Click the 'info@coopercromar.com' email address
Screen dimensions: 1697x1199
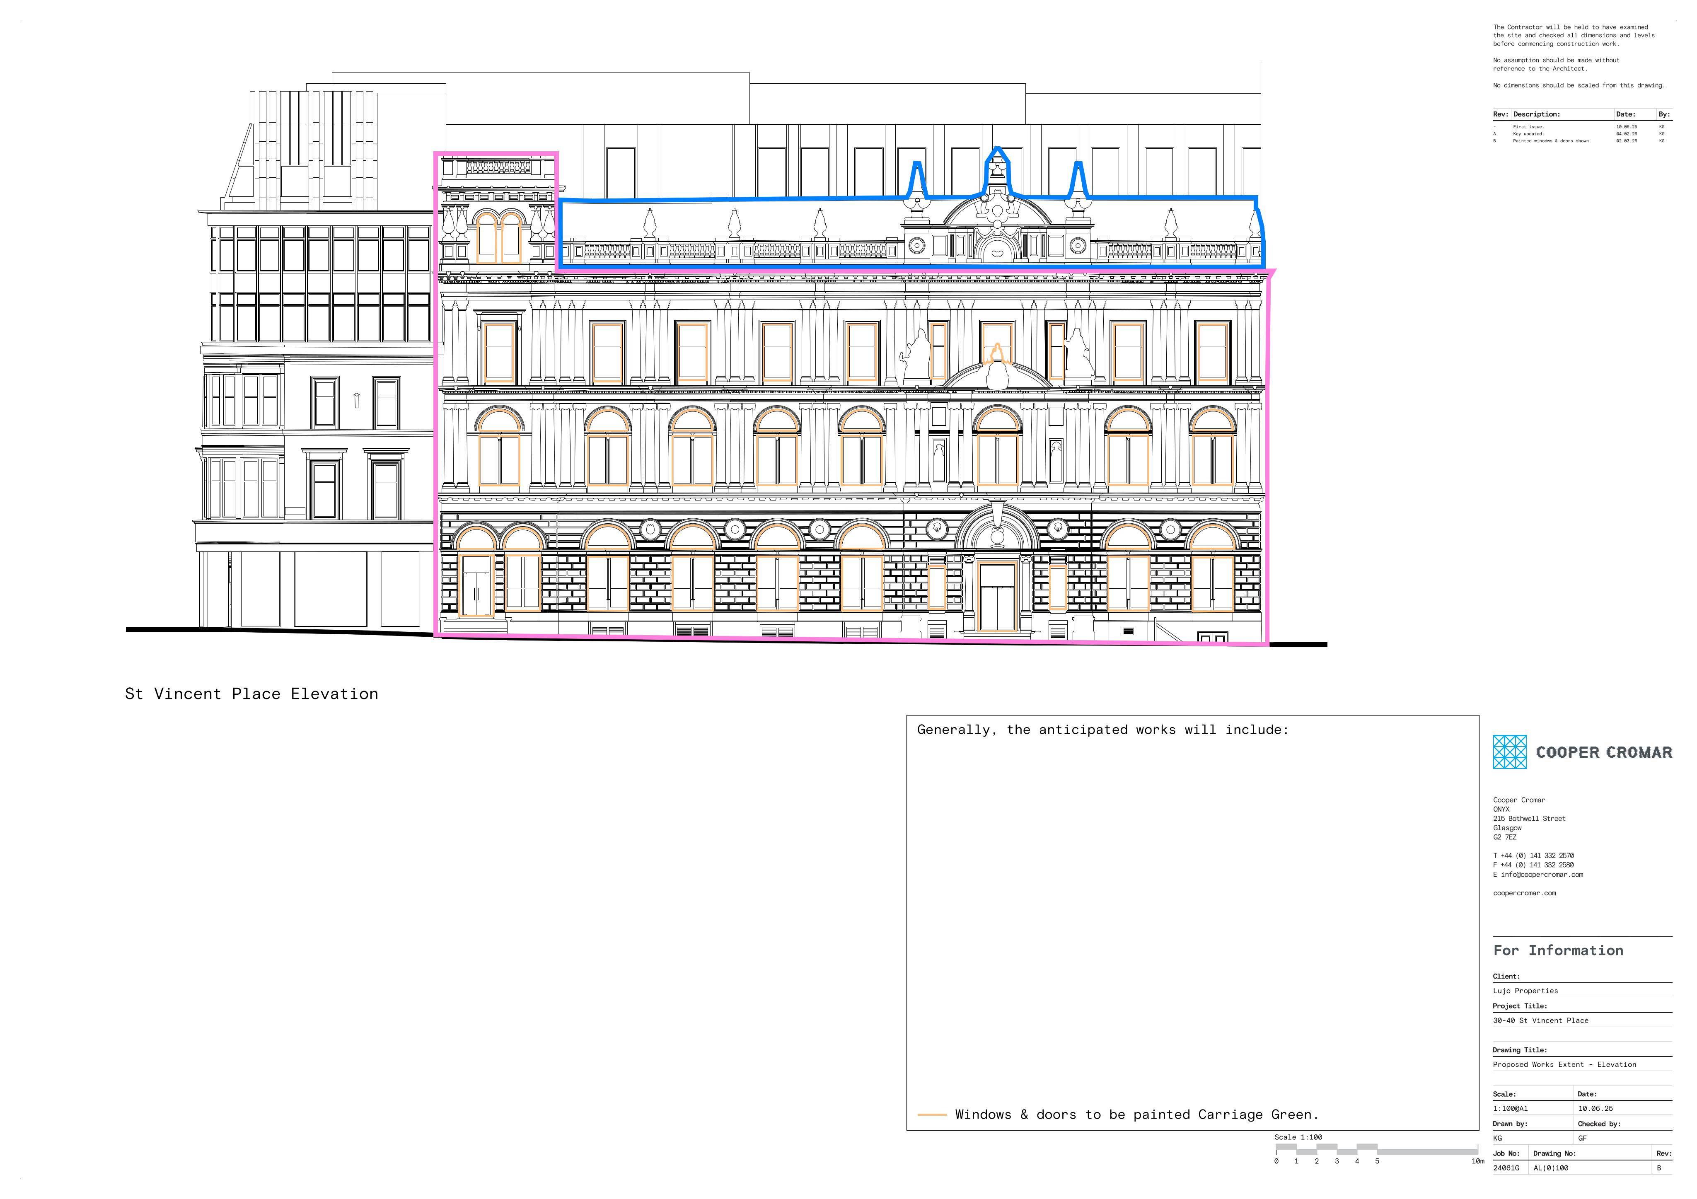tap(1542, 875)
